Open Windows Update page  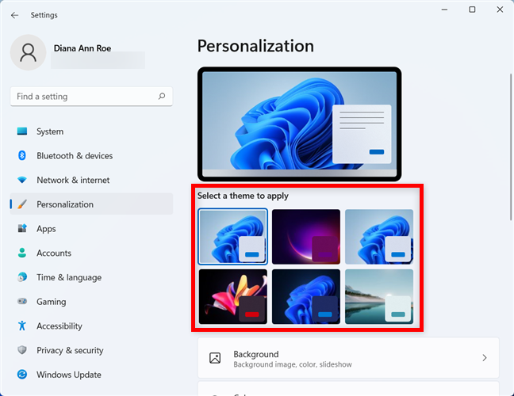(91, 374)
